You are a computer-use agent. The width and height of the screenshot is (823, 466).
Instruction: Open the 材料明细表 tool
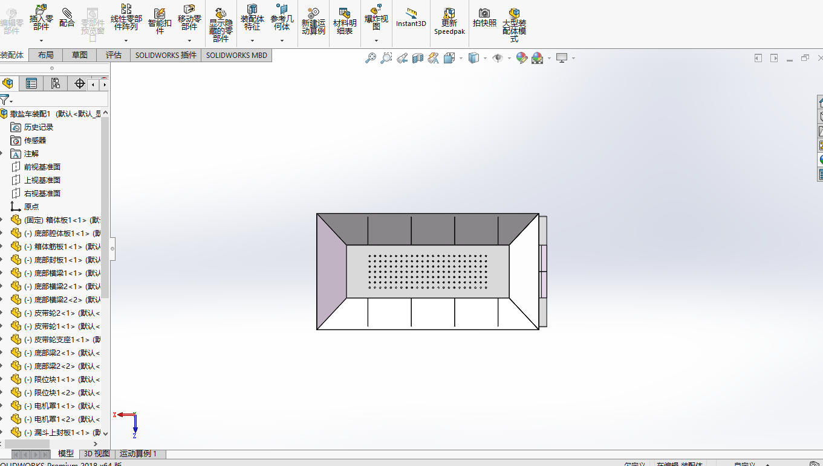(345, 21)
